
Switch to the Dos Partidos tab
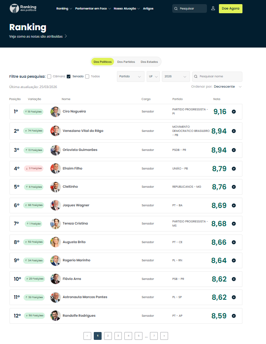coord(126,62)
